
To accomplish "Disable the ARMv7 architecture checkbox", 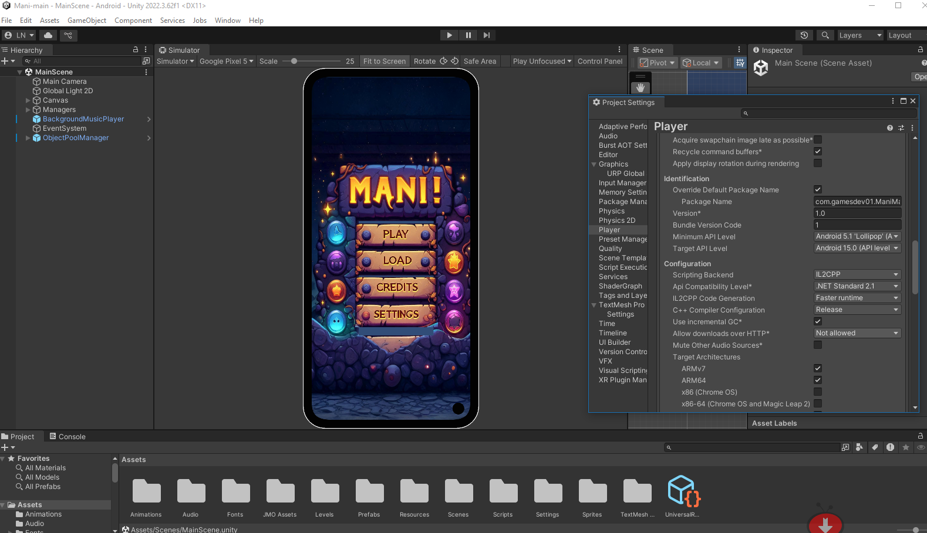I will click(x=818, y=368).
